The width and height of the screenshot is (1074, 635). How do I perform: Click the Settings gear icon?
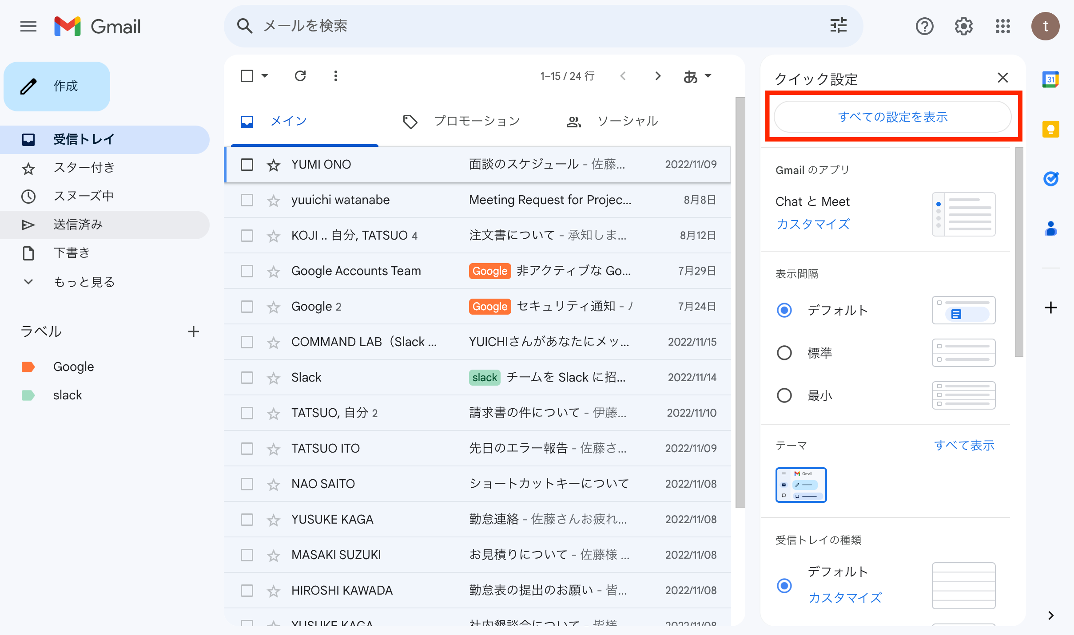(x=963, y=27)
